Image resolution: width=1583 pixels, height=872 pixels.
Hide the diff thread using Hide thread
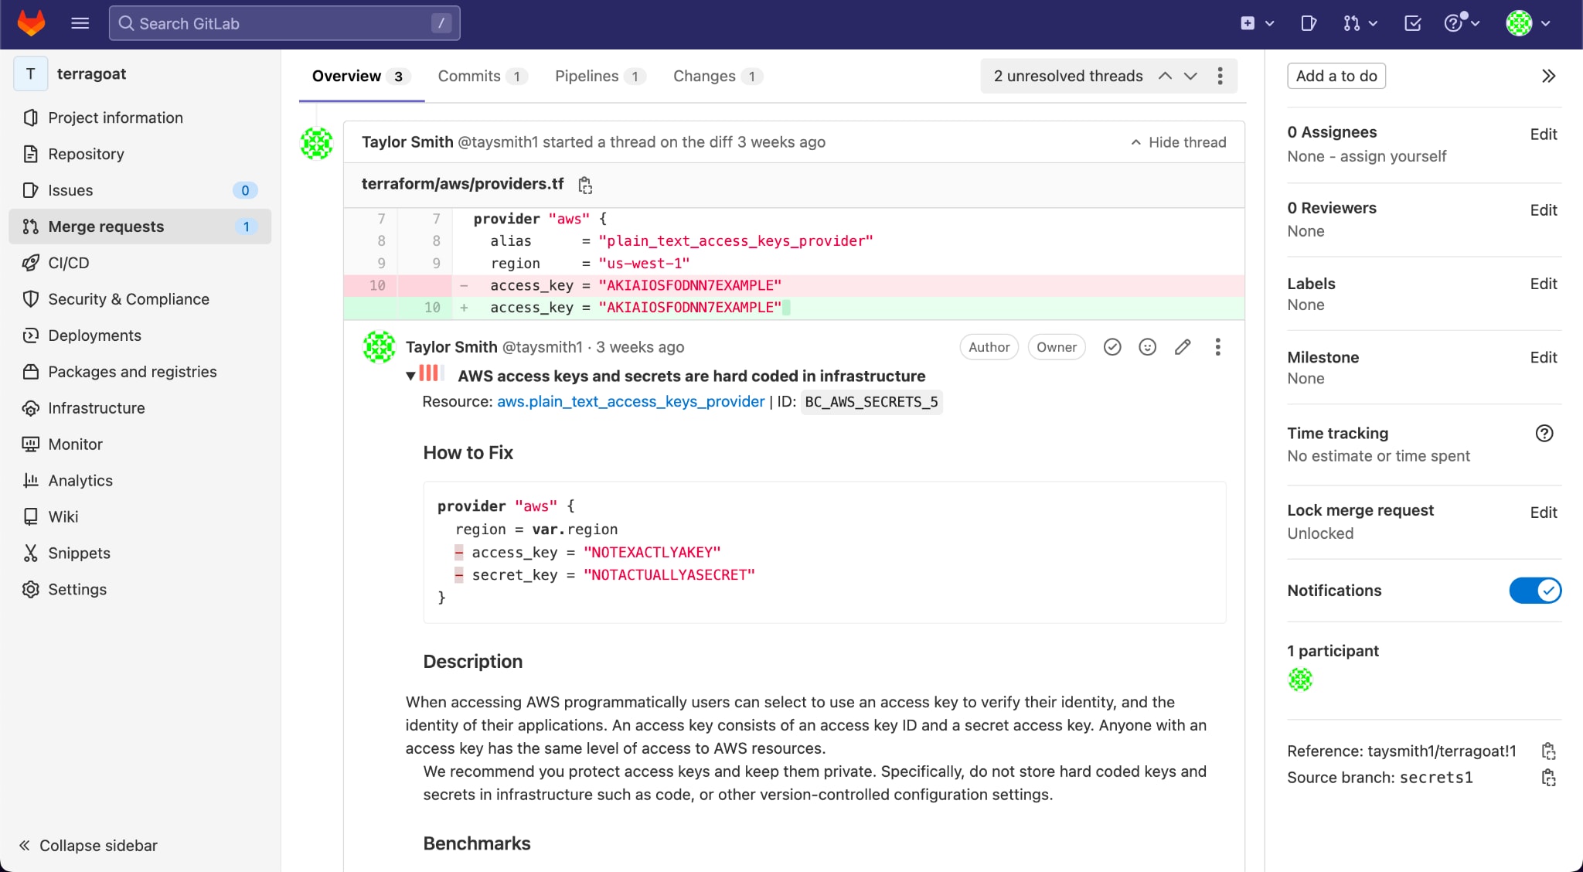point(1176,141)
